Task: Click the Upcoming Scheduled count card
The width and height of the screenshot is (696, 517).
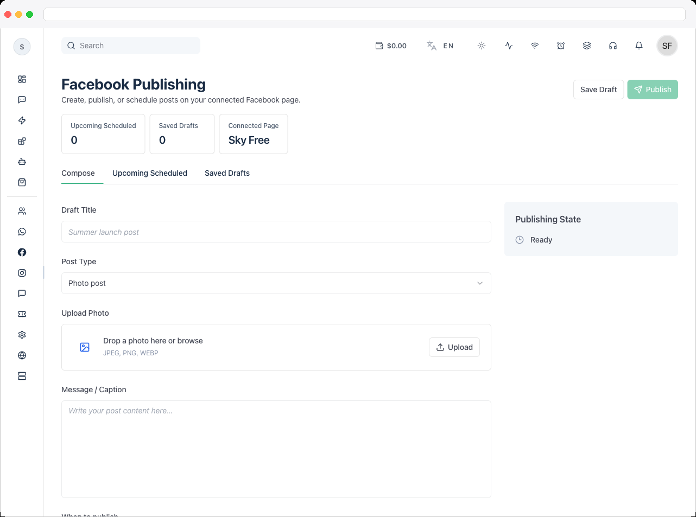Action: click(103, 134)
